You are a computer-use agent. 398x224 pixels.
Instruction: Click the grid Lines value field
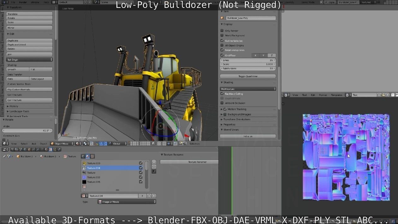pyautogui.click(x=248, y=60)
